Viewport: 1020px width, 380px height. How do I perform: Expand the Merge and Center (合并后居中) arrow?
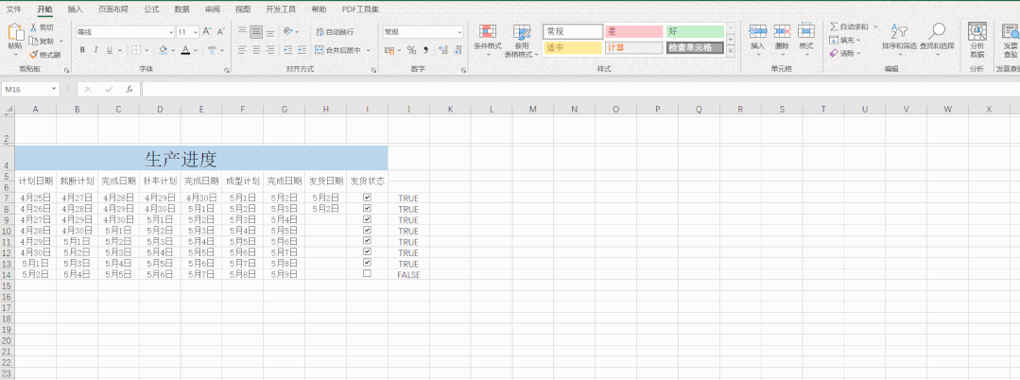coord(368,50)
